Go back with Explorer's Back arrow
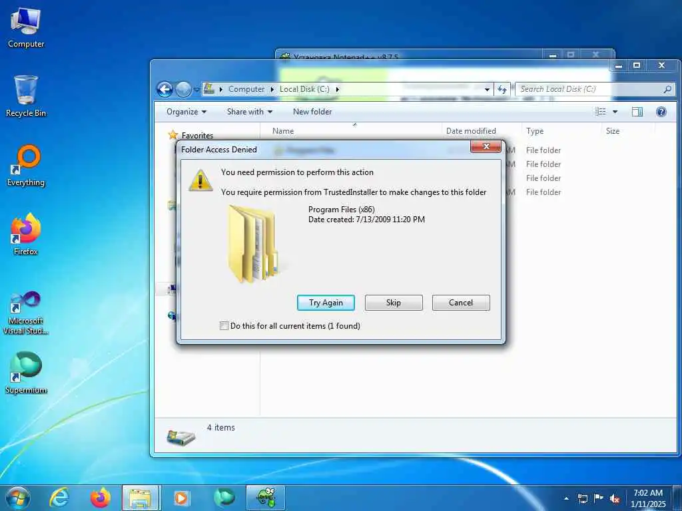This screenshot has width=682, height=511. tap(165, 90)
